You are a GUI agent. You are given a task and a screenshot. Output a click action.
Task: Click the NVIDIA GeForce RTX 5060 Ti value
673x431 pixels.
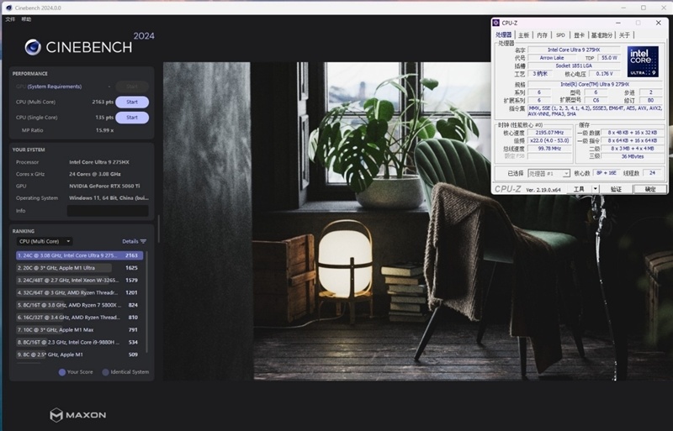(104, 187)
